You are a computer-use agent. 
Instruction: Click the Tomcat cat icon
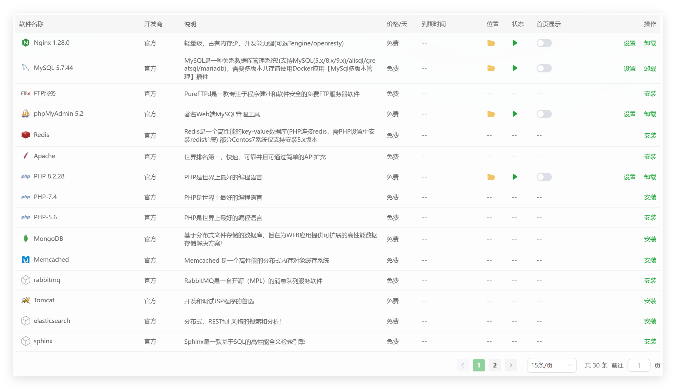click(x=26, y=300)
